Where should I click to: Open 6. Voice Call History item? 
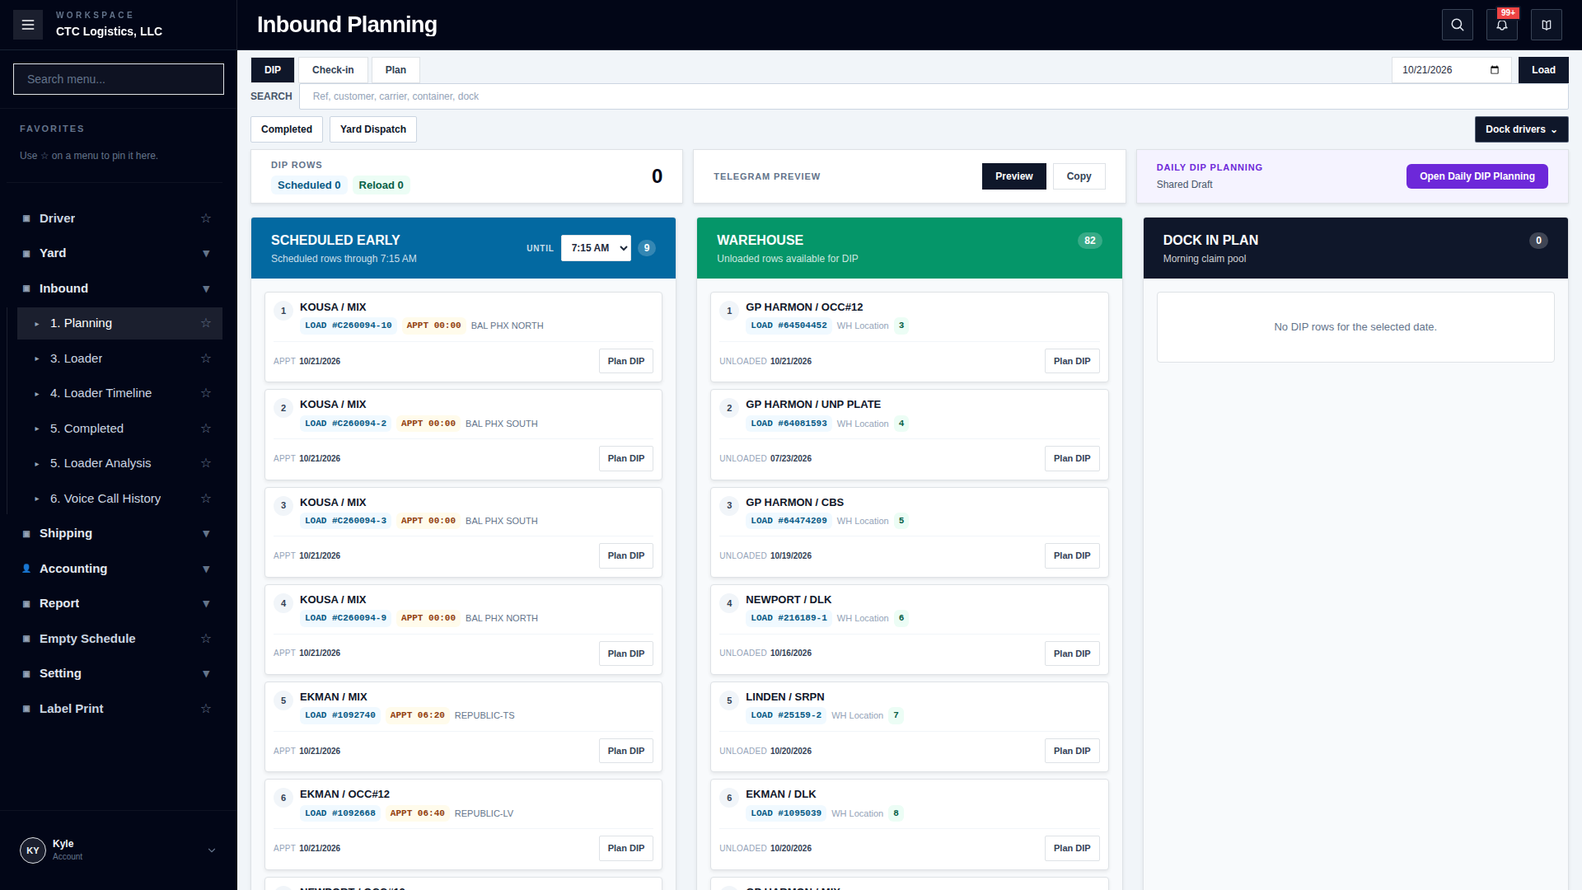click(119, 499)
